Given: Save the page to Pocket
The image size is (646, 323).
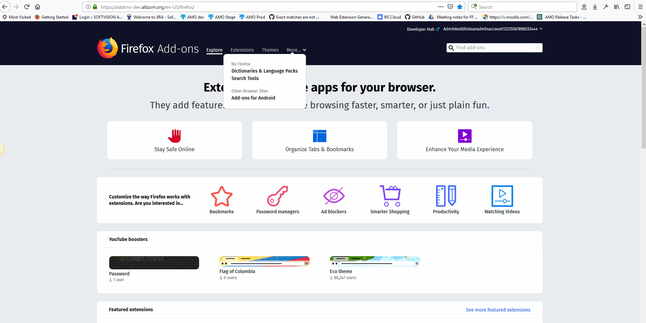Looking at the screenshot, I should point(450,7).
